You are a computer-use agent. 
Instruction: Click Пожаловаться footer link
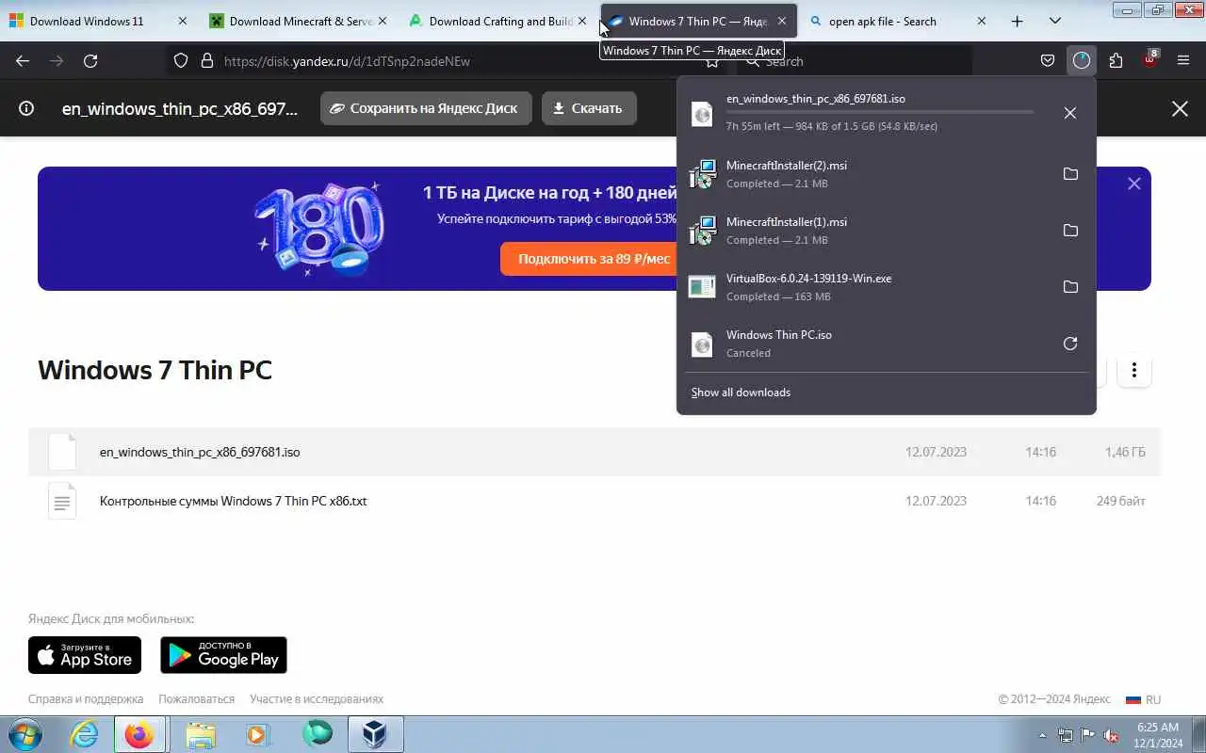[196, 699]
